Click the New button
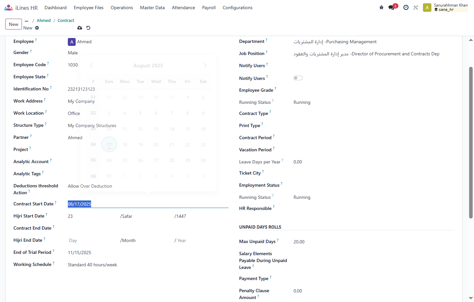 14,24
